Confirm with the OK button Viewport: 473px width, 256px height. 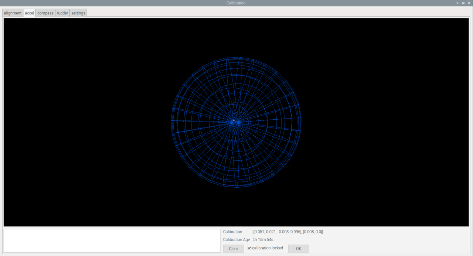[x=299, y=249]
